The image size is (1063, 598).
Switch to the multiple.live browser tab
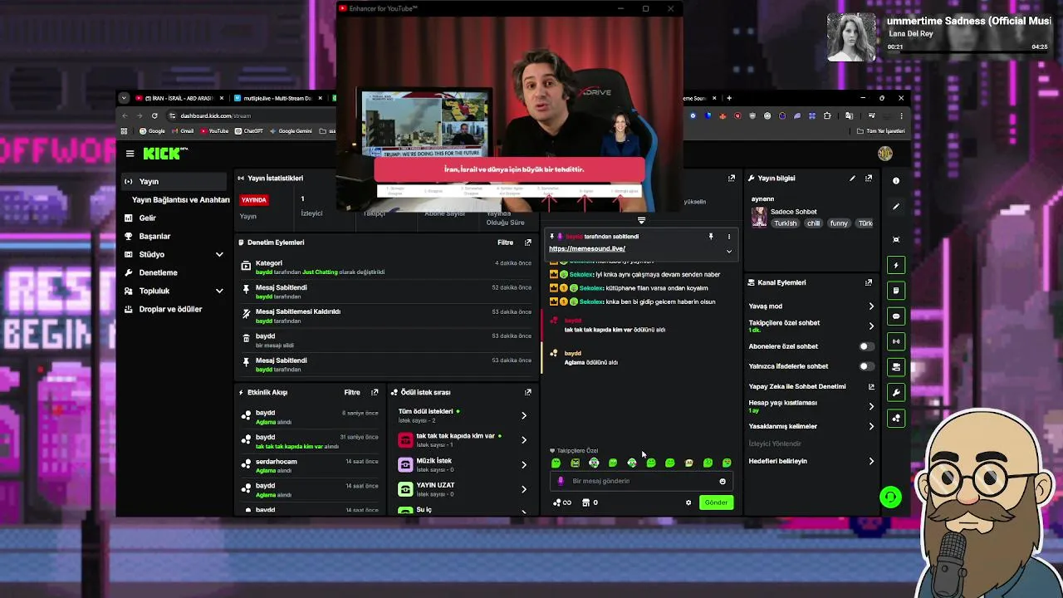tap(278, 98)
